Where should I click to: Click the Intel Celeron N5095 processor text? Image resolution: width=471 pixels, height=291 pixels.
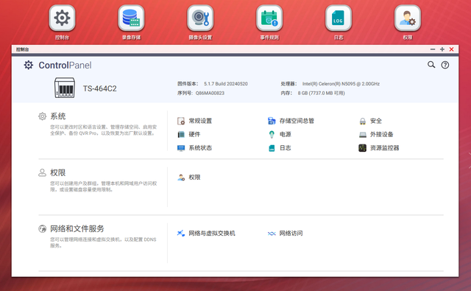(341, 84)
